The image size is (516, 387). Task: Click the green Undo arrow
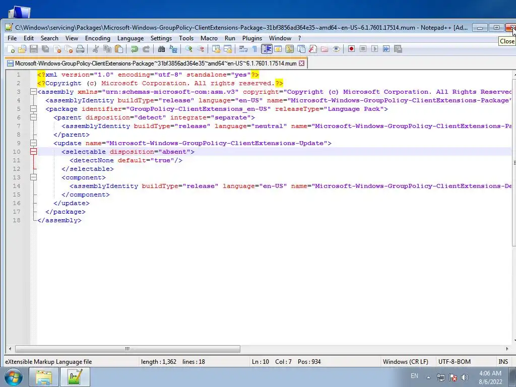pyautogui.click(x=134, y=49)
